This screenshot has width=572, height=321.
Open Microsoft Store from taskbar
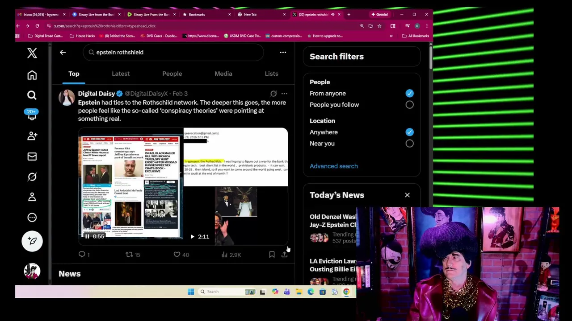[322, 292]
